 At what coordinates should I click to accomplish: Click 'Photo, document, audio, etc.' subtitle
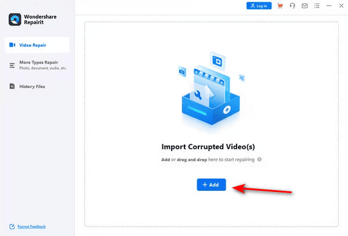coord(43,68)
